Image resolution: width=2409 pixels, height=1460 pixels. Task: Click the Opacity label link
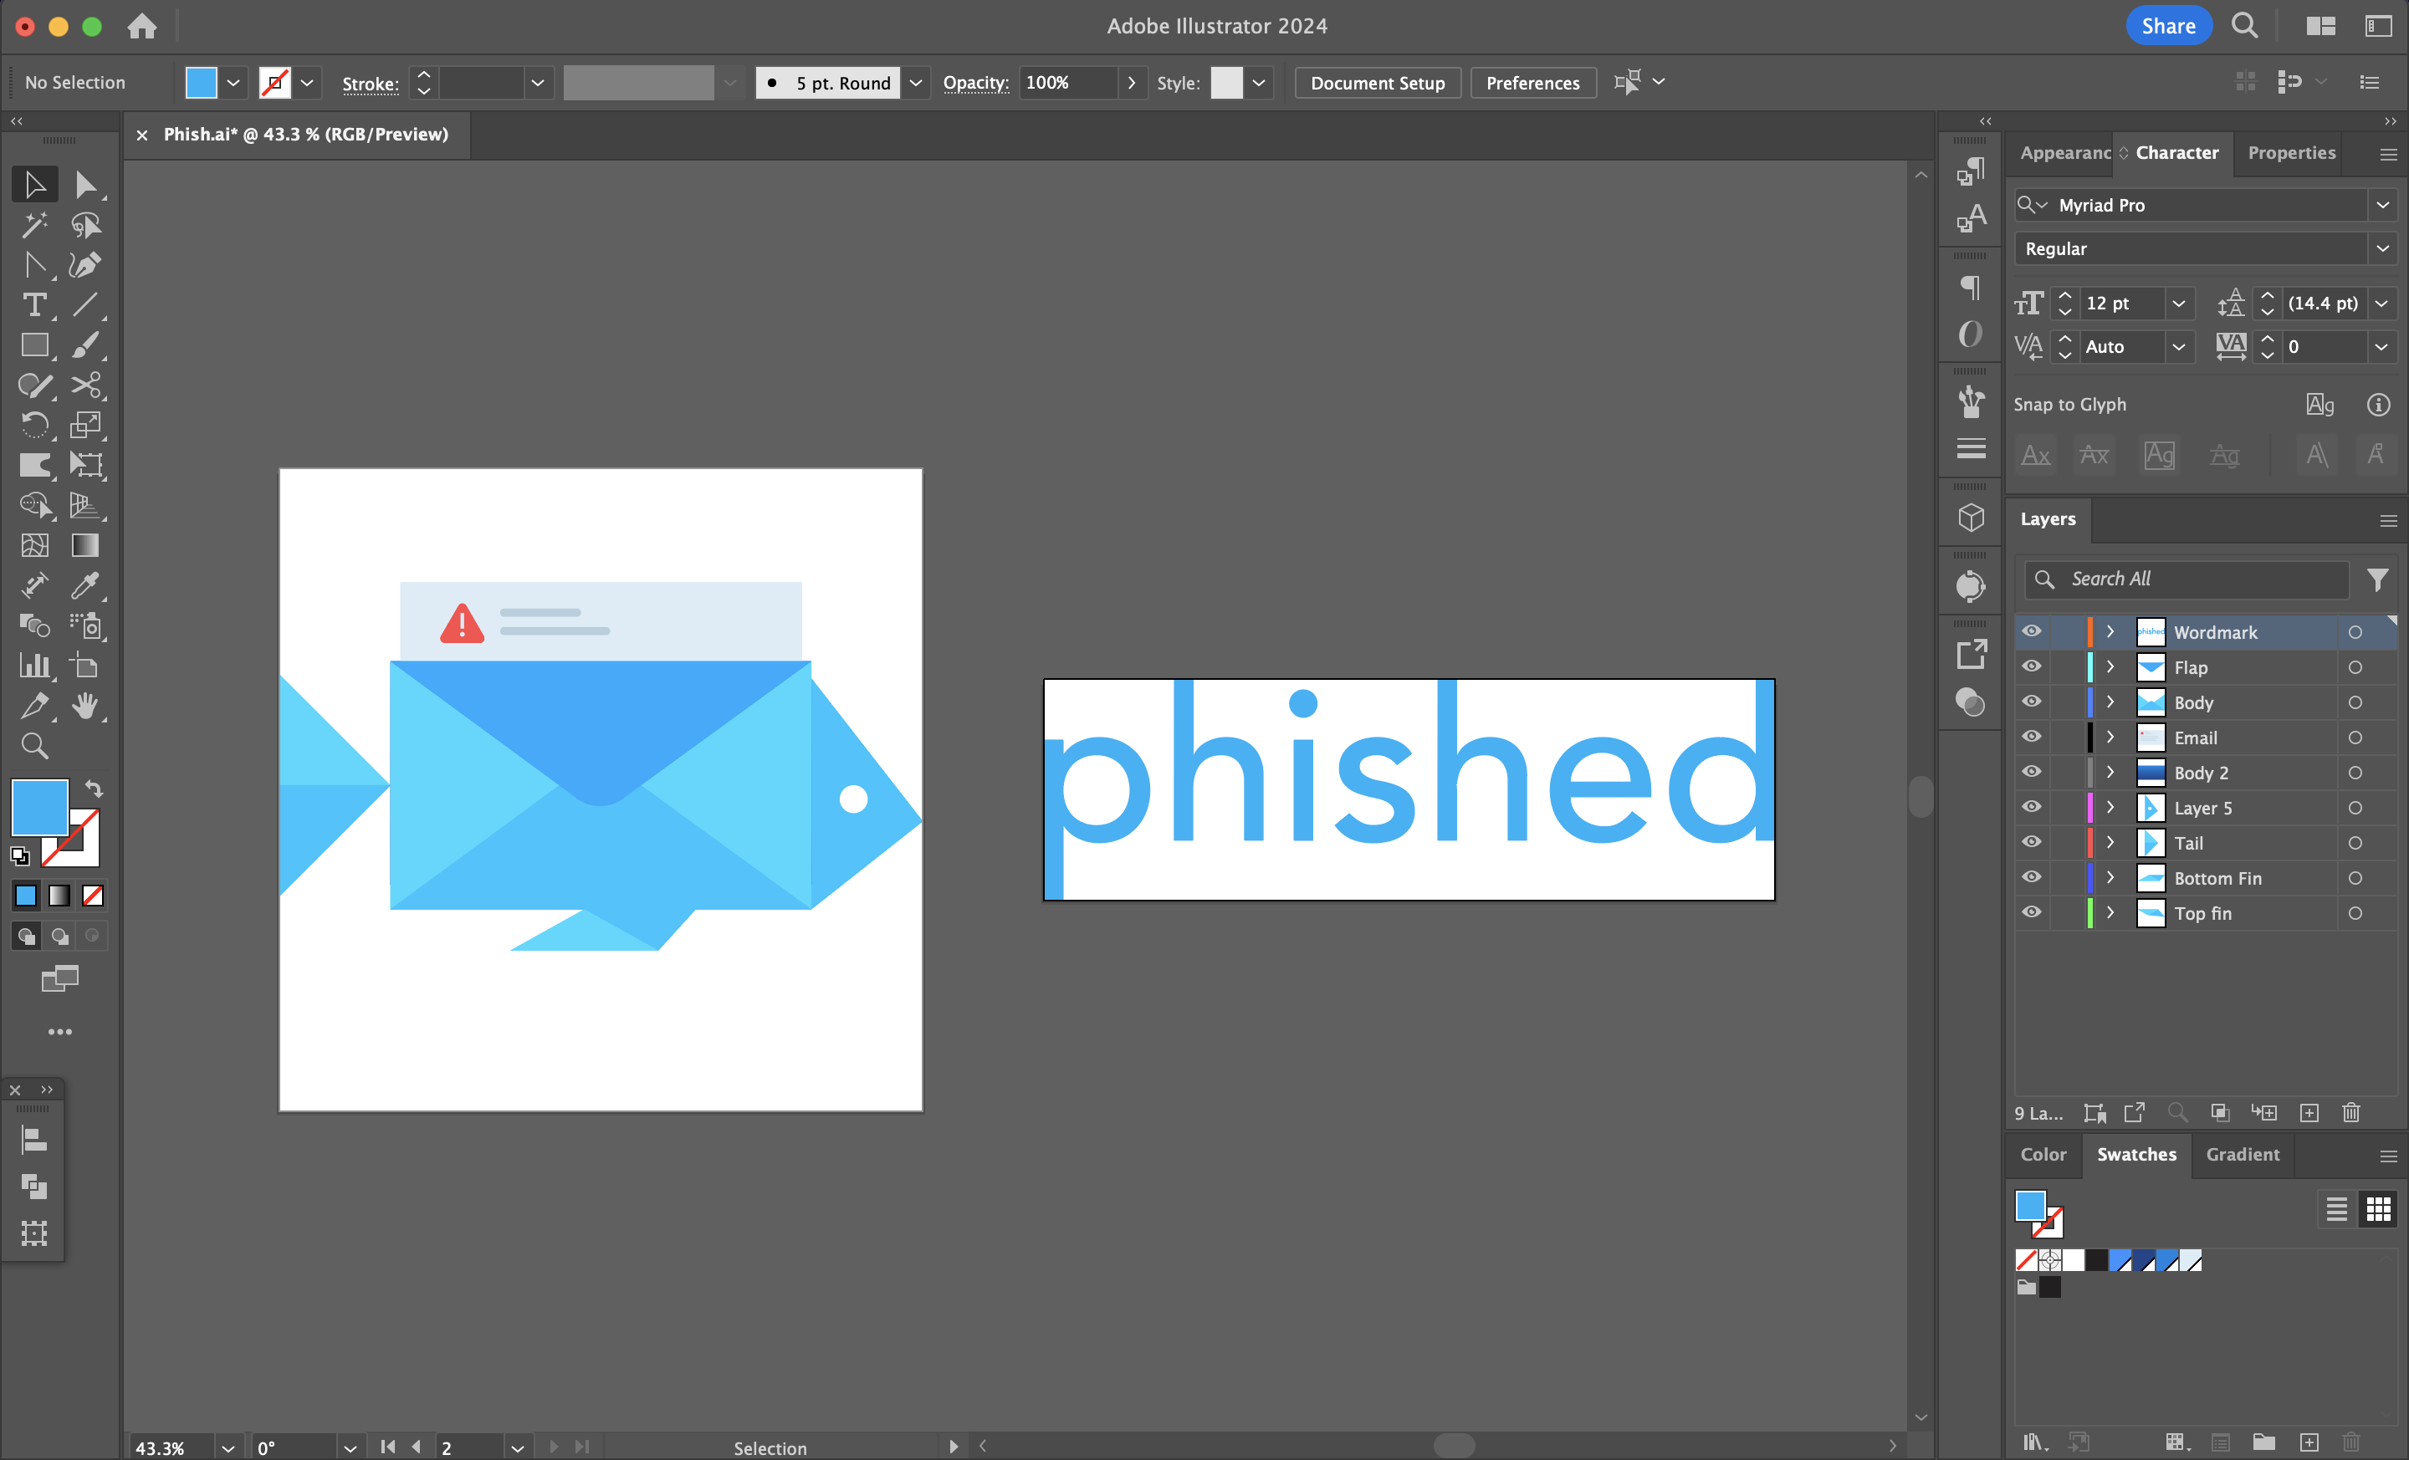coord(975,83)
